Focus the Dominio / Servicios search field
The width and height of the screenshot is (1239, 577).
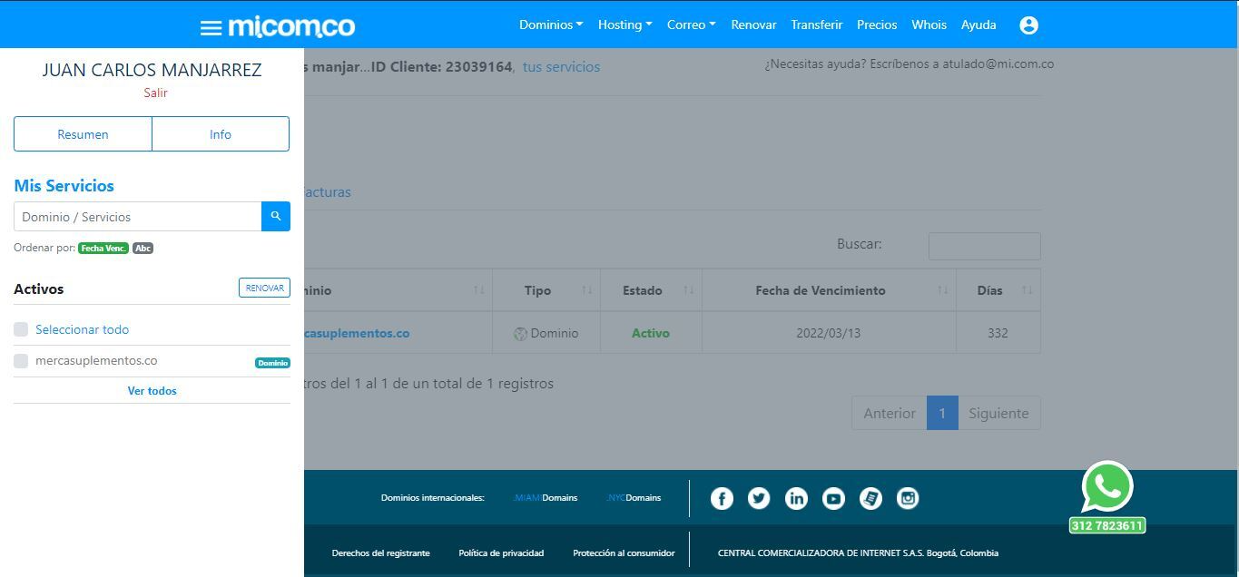138,216
